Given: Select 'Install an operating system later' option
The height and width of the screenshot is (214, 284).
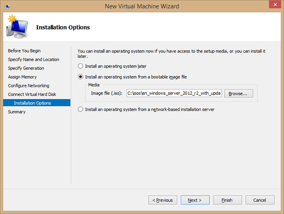Looking at the screenshot, I should 81,66.
